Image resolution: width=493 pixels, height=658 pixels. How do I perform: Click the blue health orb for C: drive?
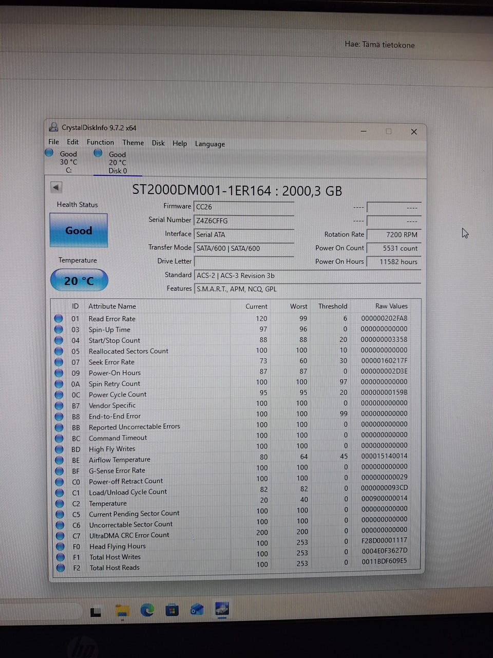(x=49, y=153)
